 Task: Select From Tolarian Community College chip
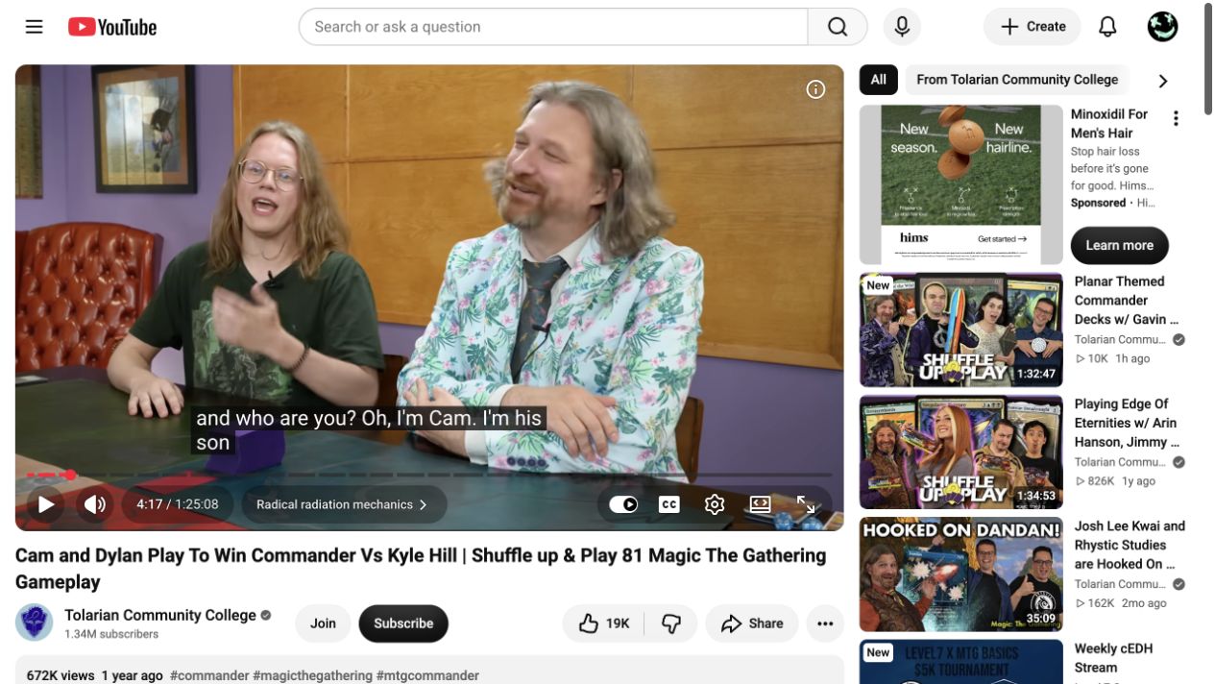point(1017,80)
